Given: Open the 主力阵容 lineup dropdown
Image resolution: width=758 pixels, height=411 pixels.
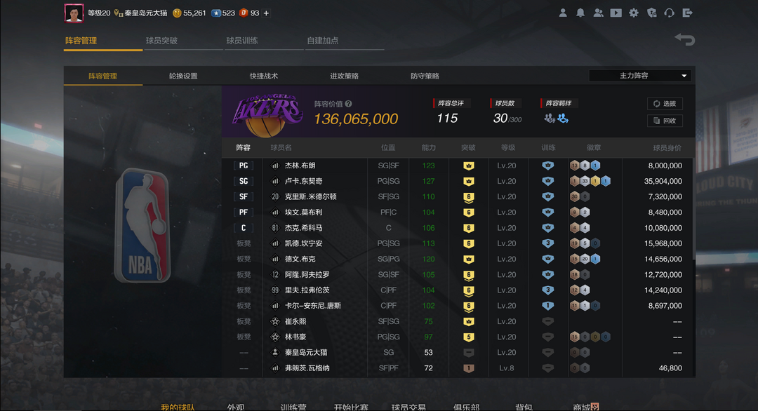Looking at the screenshot, I should click(x=639, y=76).
